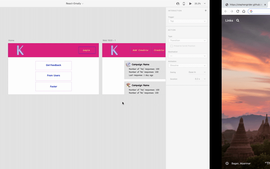This screenshot has height=169, width=270.
Task: Open the zoom percentage dropdown arrow
Action: pyautogui.click(x=205, y=3)
